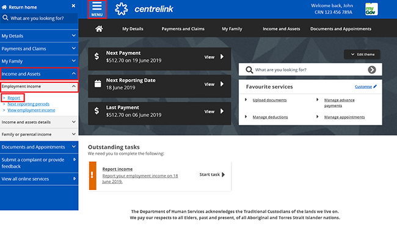Viewport: 397px width, 229px height.
Task: Open the hamburger MENU button
Action: click(97, 9)
